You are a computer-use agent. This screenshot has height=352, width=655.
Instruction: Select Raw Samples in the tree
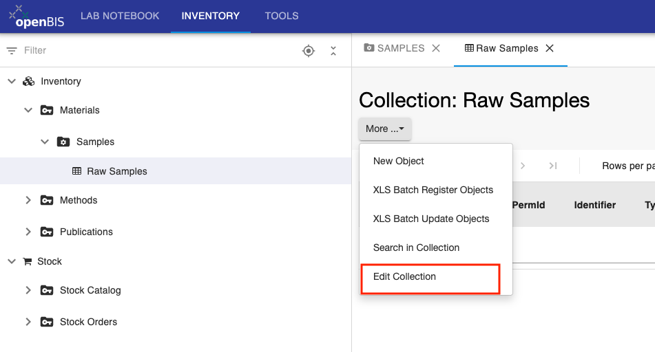point(117,171)
